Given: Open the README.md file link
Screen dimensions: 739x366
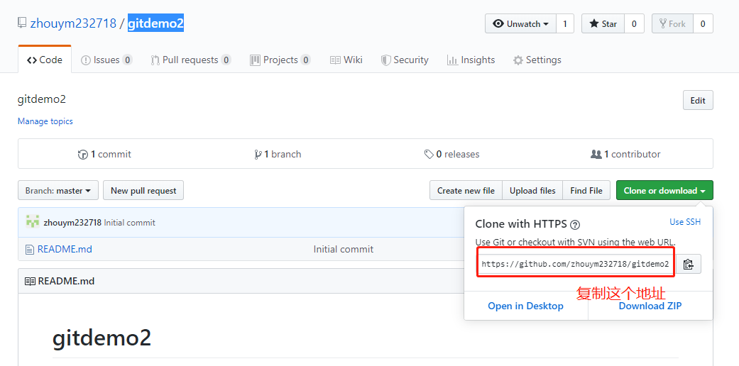Looking at the screenshot, I should (65, 249).
